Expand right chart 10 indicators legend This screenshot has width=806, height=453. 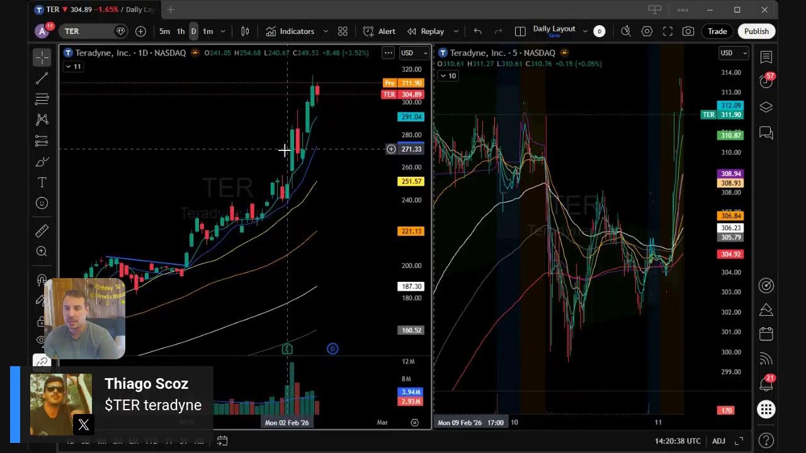tap(448, 76)
